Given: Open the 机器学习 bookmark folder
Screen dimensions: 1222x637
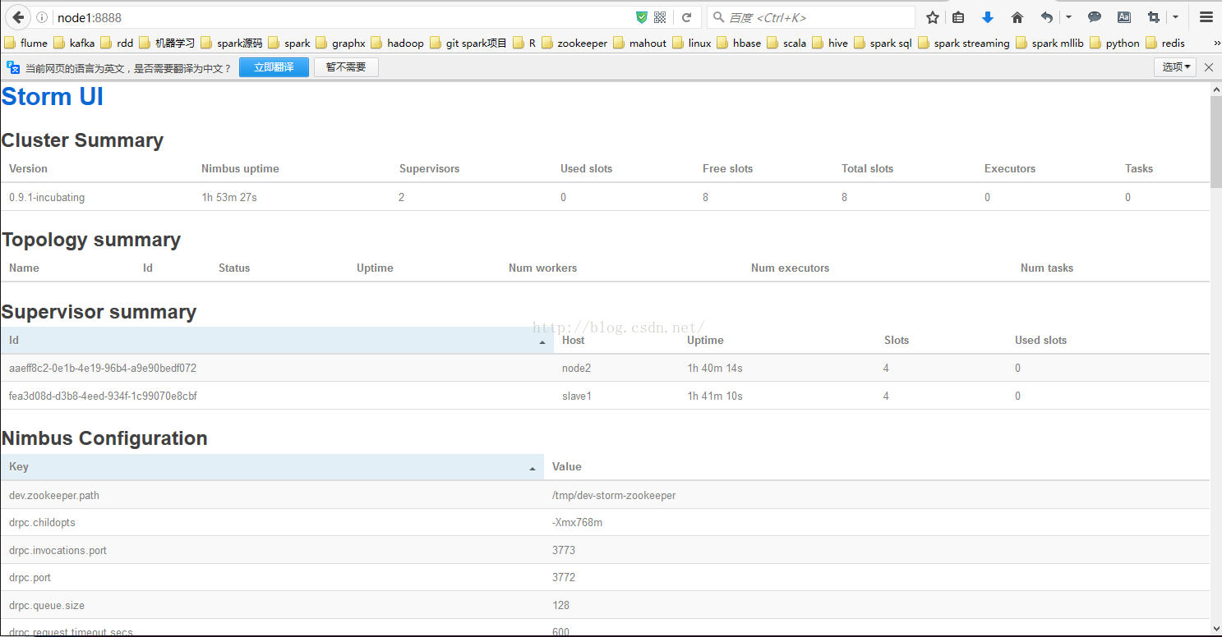Looking at the screenshot, I should [x=167, y=44].
